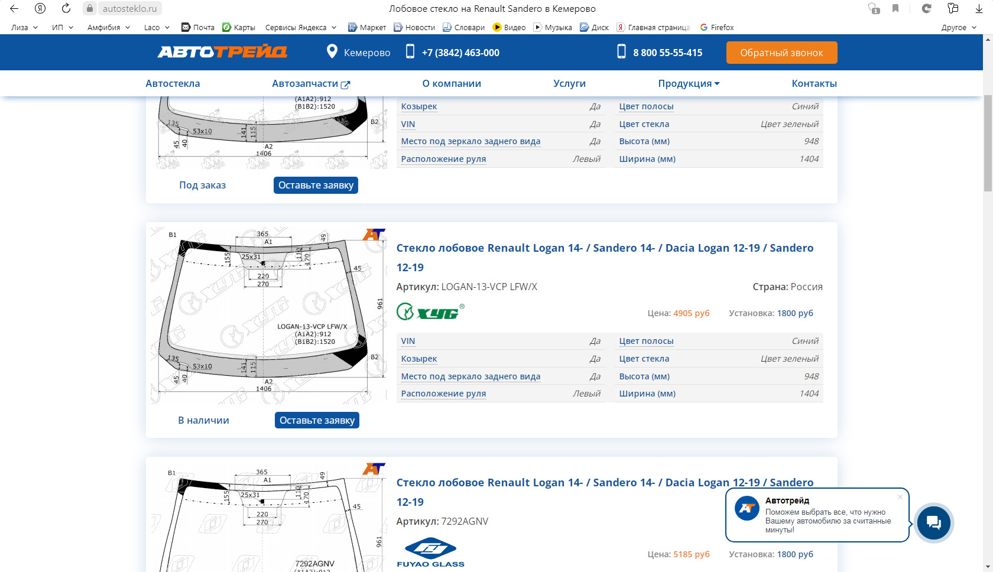Click the Автотрейд logo
Viewport: 993px width, 572px height.
[x=222, y=52]
